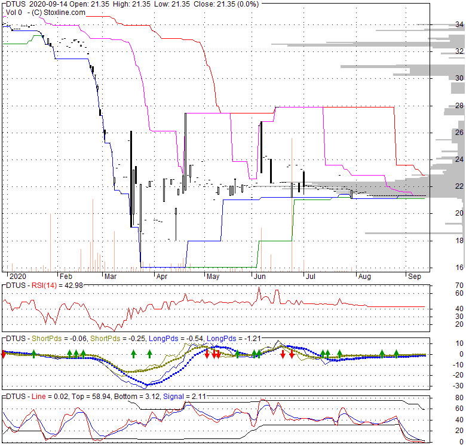This screenshot has height=445, width=466.
Task: Click the LongPds = -0.54 reading
Action: click(x=176, y=339)
